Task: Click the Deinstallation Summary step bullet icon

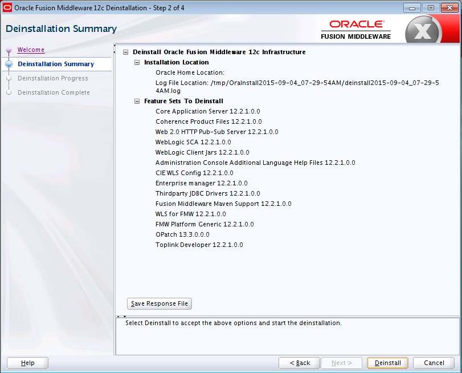Action: (x=9, y=64)
